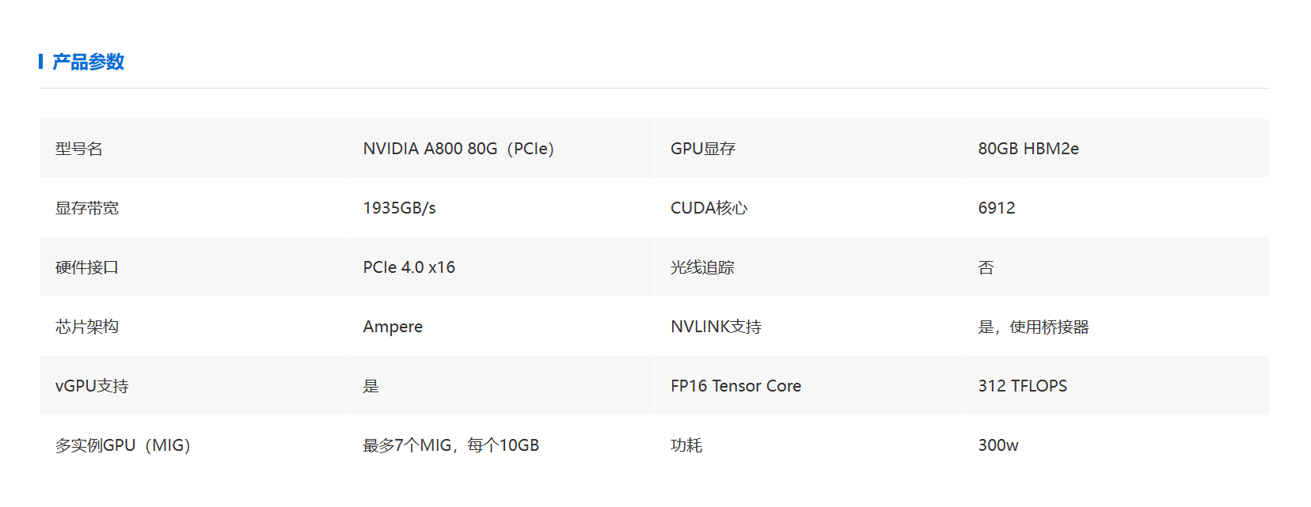The width and height of the screenshot is (1311, 507).
Task: Select the FP16 Tensor Core label
Action: tap(735, 386)
